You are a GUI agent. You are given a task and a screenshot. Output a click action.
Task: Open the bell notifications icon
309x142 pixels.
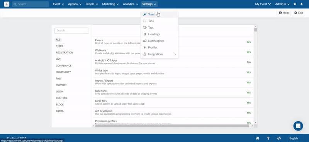tap(302, 4)
